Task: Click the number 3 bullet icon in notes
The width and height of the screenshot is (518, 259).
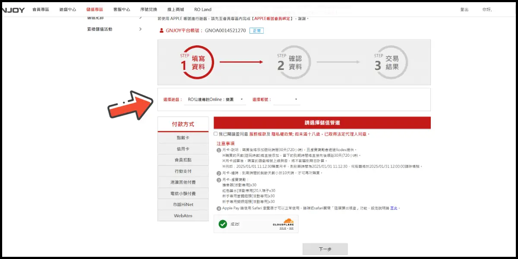Action: [x=219, y=180]
